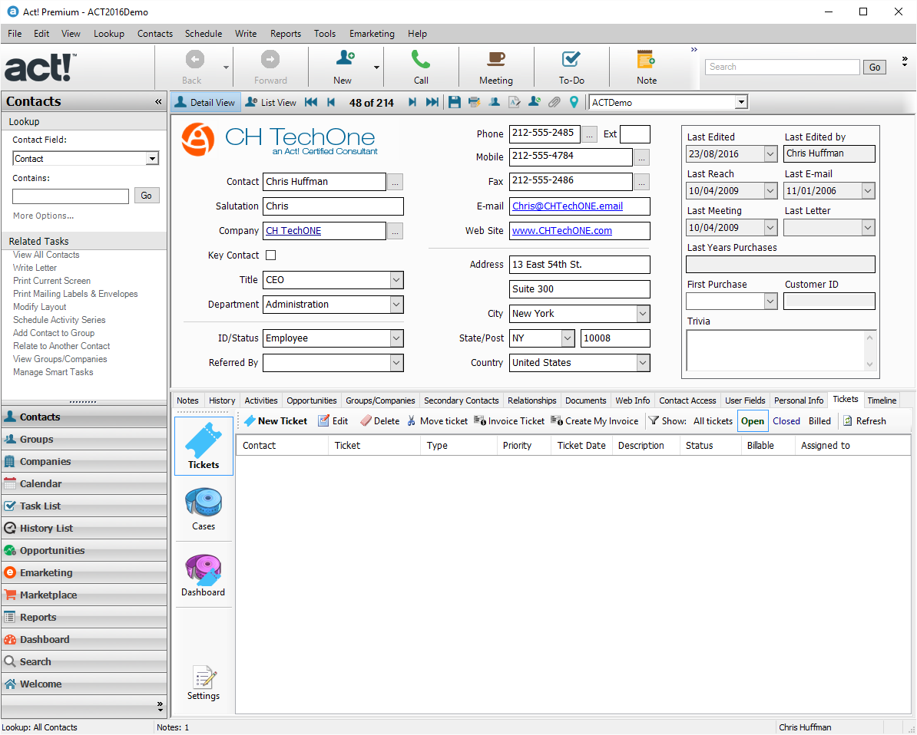Click the map marker location icon
This screenshot has height=735, width=917.
[574, 102]
